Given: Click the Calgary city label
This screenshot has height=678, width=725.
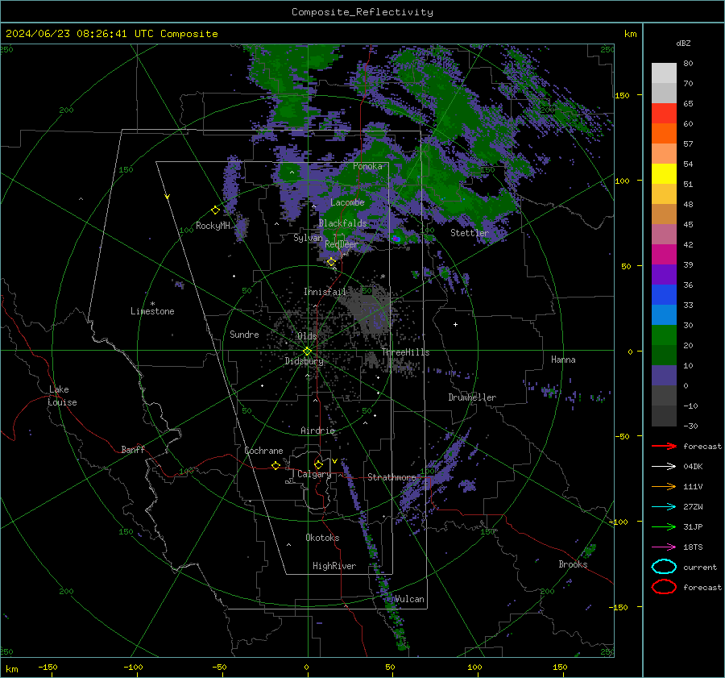Looking at the screenshot, I should [x=314, y=474].
